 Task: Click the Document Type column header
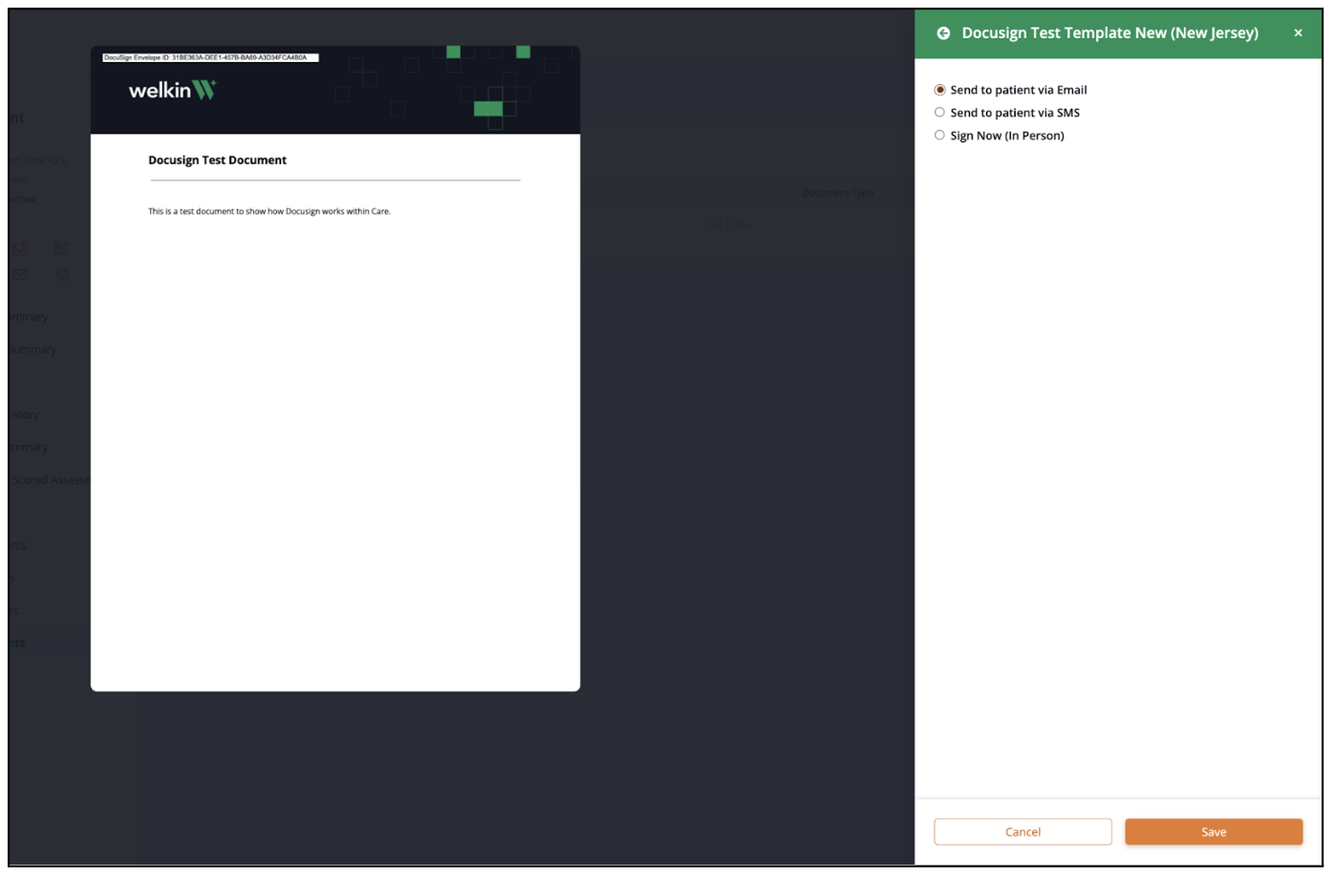tap(838, 192)
